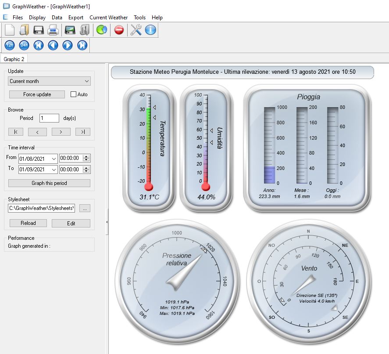The height and width of the screenshot is (354, 389).
Task: Click the red stop toolbar icon
Action: [119, 30]
